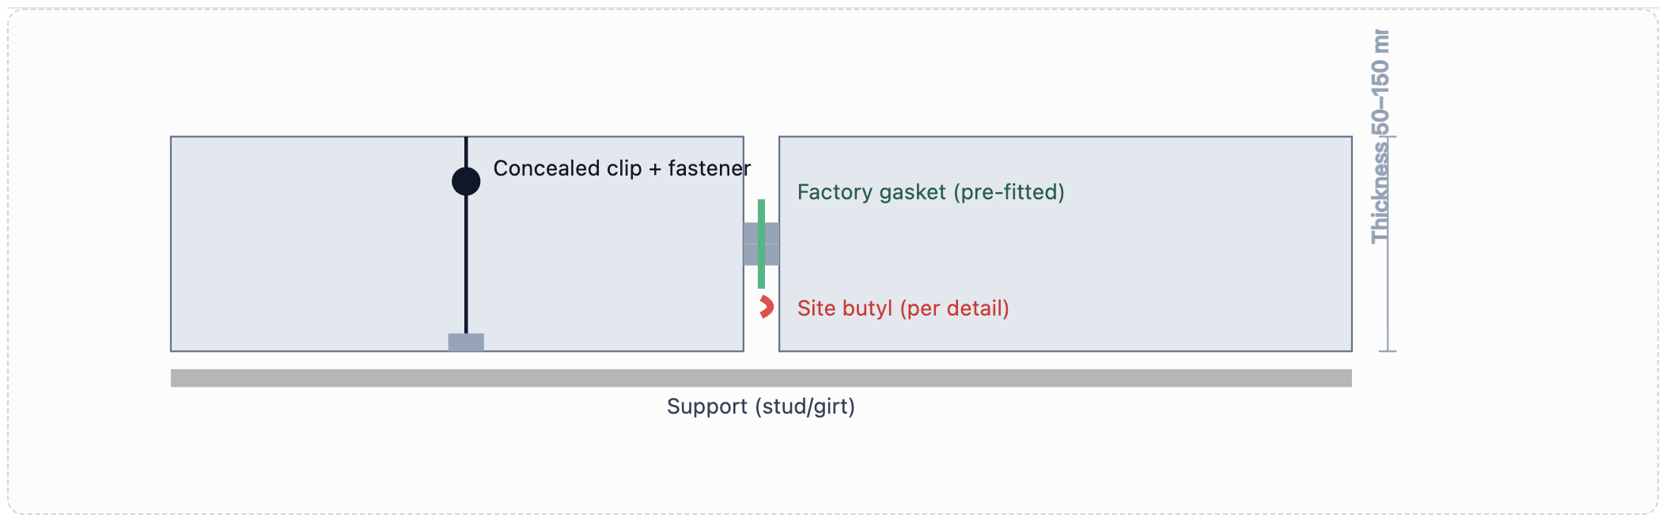This screenshot has width=1666, height=522.
Task: Click the black fastener head dot
Action: [466, 181]
